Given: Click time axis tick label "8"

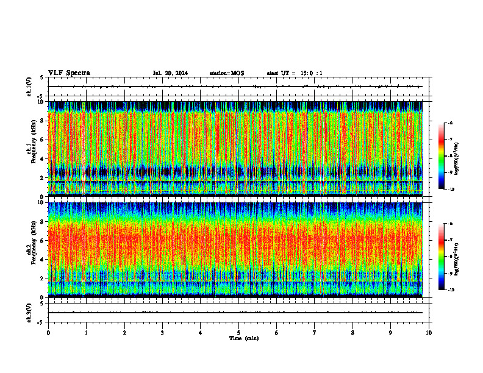Looking at the screenshot, I should 352,333.
